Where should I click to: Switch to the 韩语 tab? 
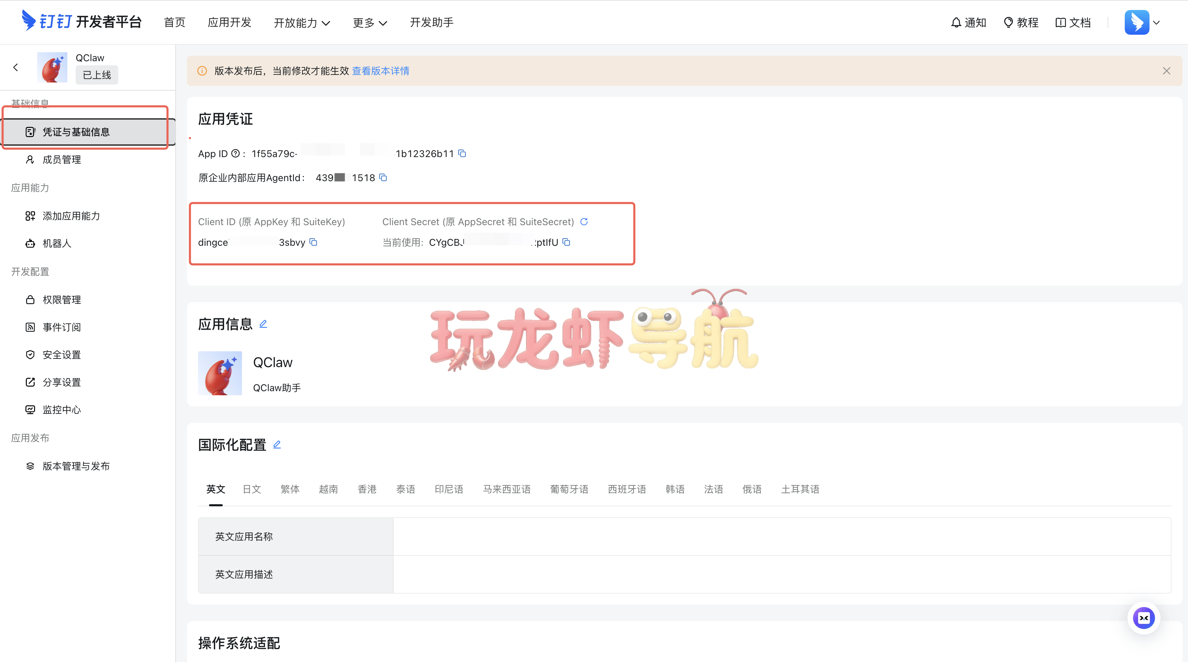(x=675, y=489)
